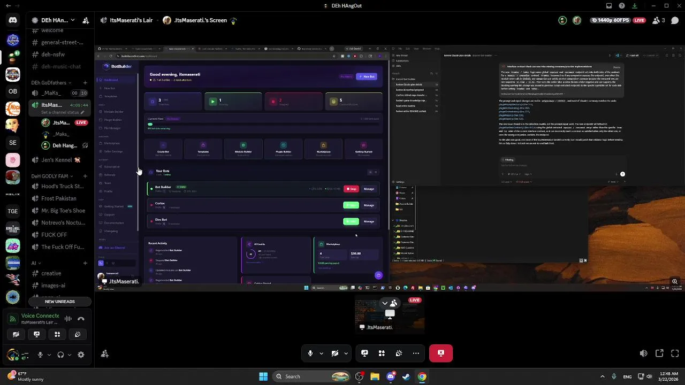Image resolution: width=685 pixels, height=385 pixels.
Task: Add channel to DEh GoDfathers category
Action: click(x=85, y=83)
